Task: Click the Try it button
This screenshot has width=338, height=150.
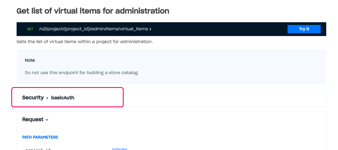Action: point(304,29)
